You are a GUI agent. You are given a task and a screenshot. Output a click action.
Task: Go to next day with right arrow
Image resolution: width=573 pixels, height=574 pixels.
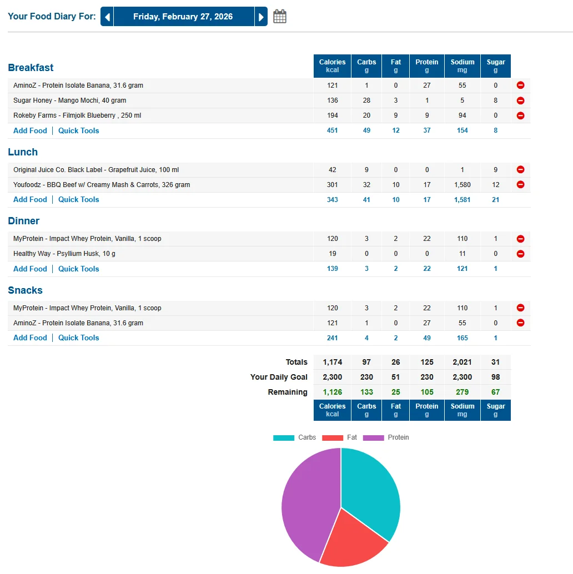pyautogui.click(x=261, y=17)
